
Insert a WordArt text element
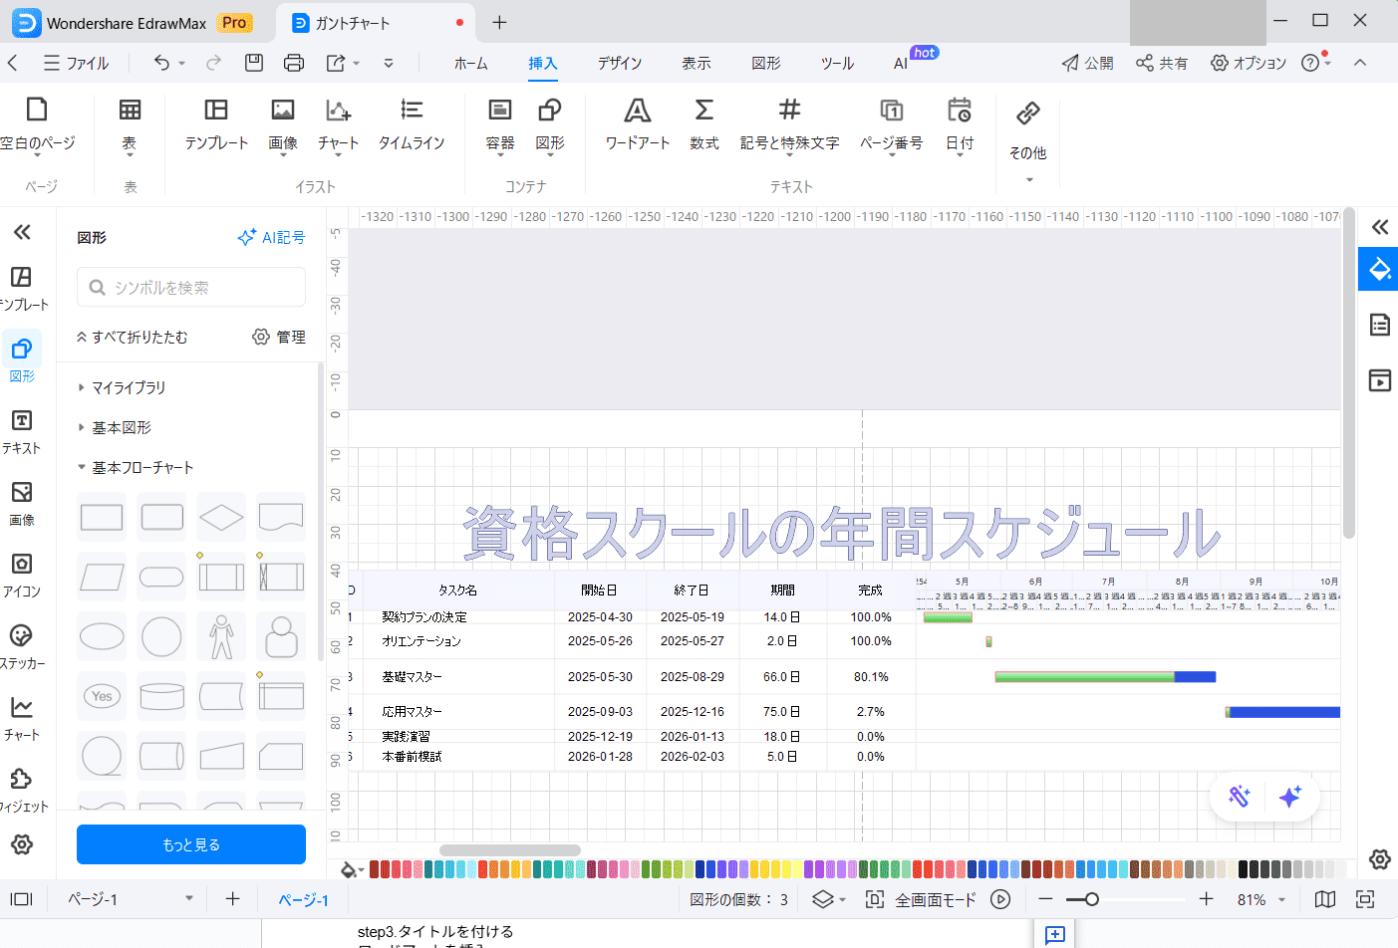point(637,124)
